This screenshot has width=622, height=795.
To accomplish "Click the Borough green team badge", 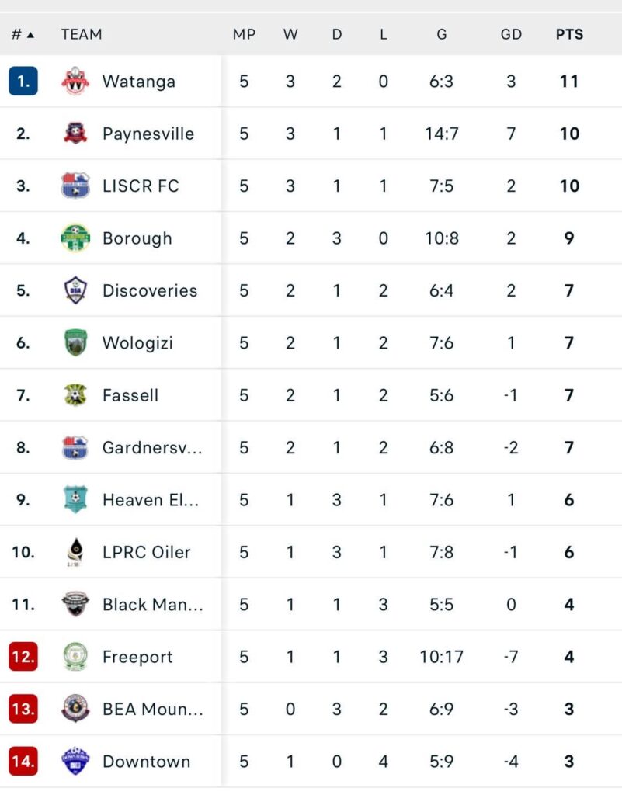I will [75, 238].
